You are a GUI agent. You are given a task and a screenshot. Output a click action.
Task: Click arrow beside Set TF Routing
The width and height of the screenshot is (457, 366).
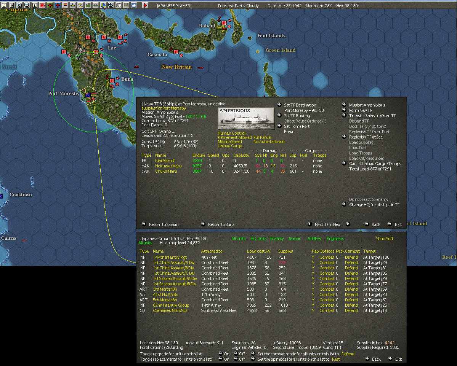279,116
